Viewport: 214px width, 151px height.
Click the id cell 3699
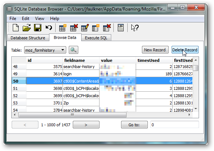click(x=44, y=96)
